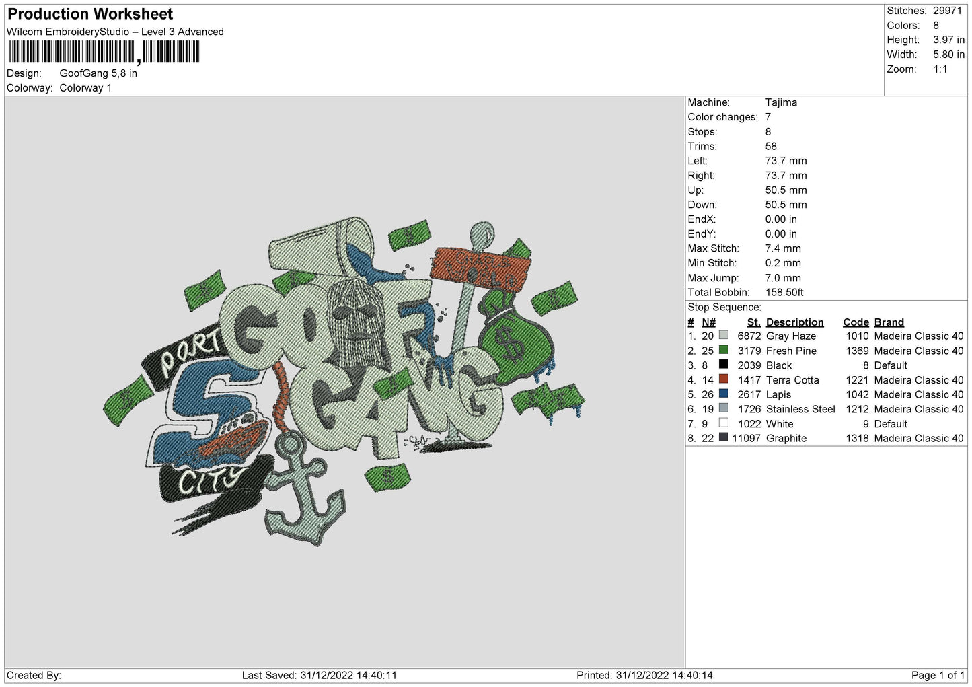Viewport: 972px width, 687px height.
Task: Click the Lapis blue swatch
Action: pos(724,394)
